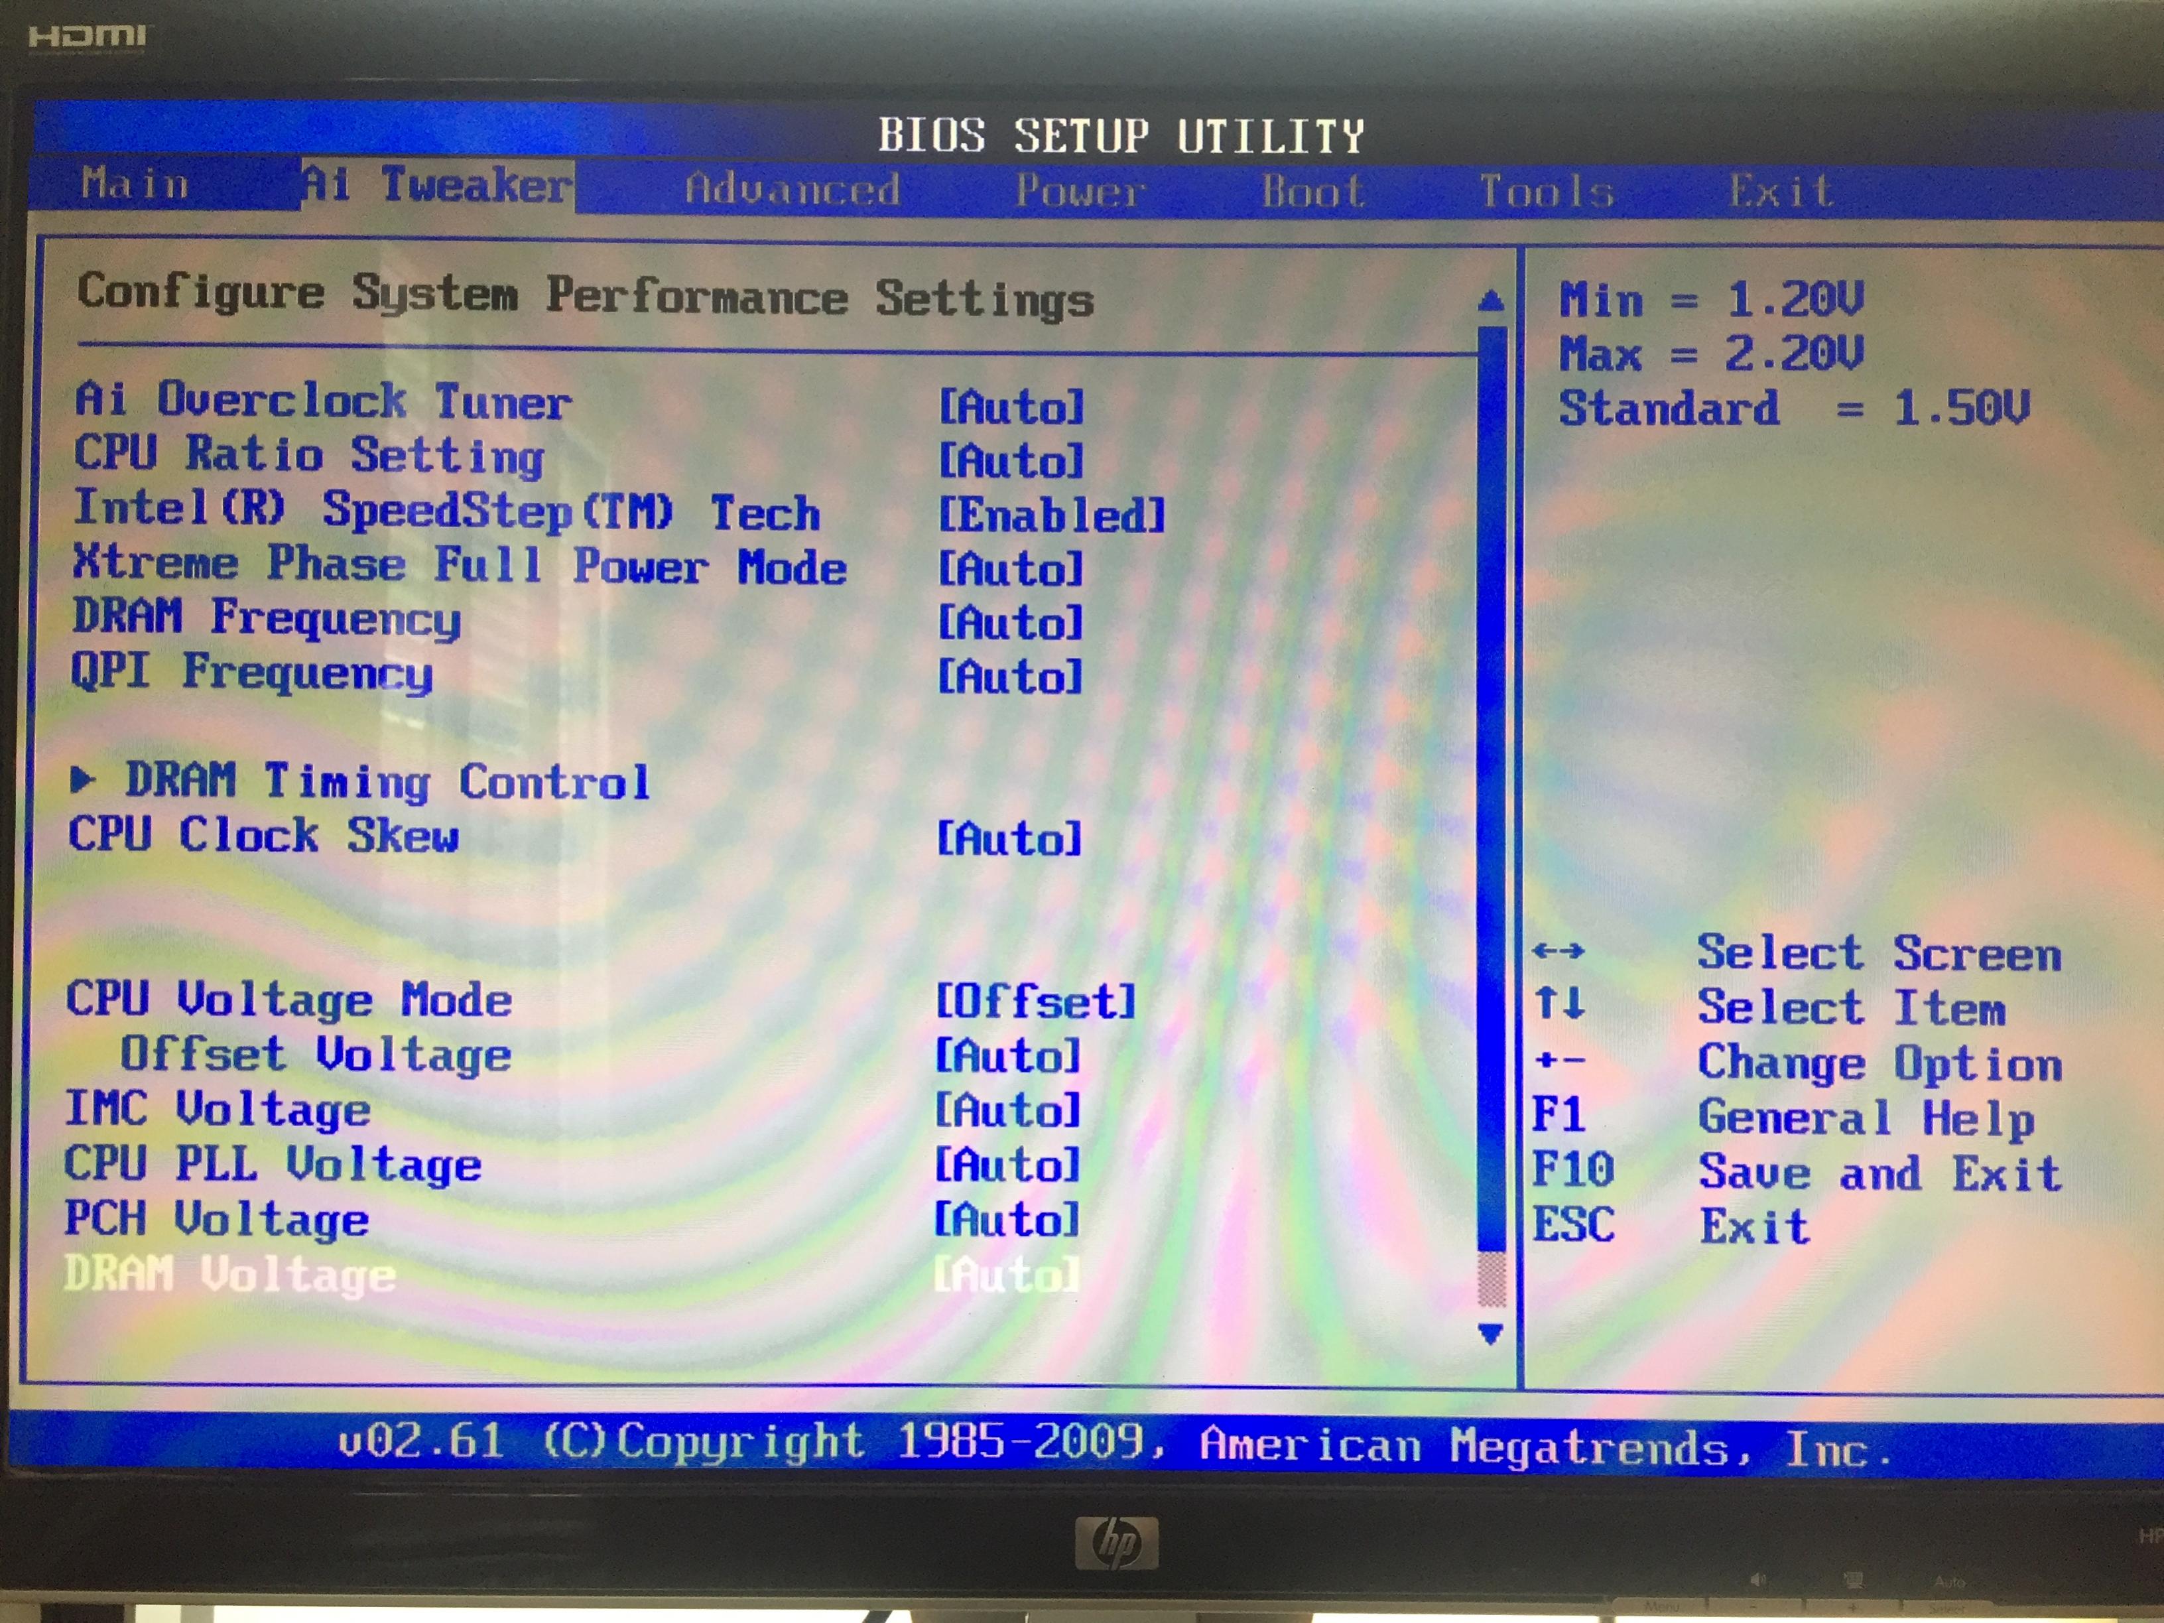This screenshot has height=1623, width=2164.
Task: Select the highlighted DRAM Voltage item
Action: click(231, 1275)
